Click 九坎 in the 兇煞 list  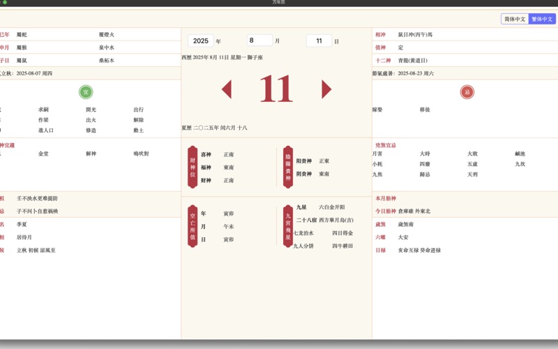(520, 164)
